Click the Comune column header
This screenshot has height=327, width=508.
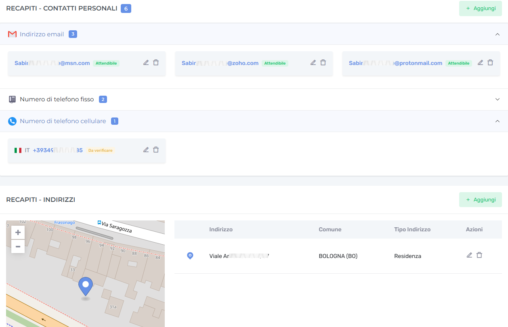point(330,229)
